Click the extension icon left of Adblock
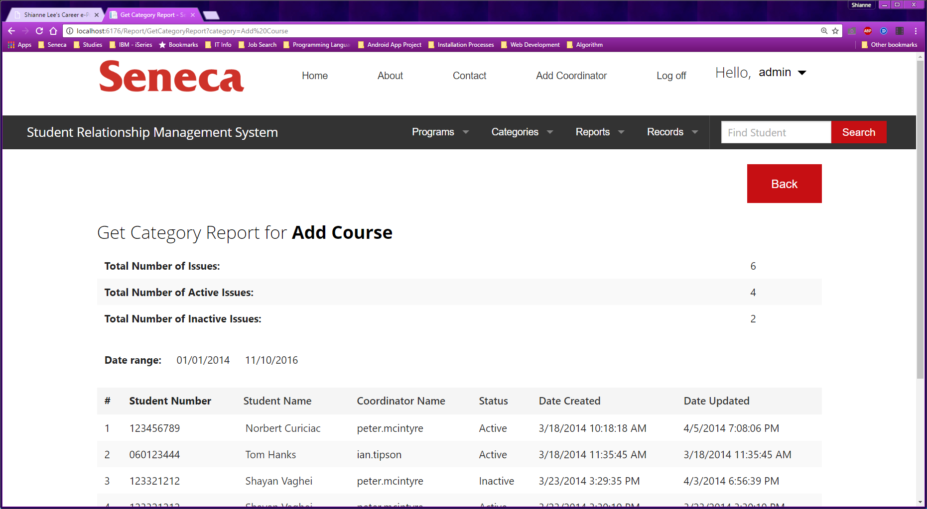This screenshot has height=509, width=927. (852, 31)
